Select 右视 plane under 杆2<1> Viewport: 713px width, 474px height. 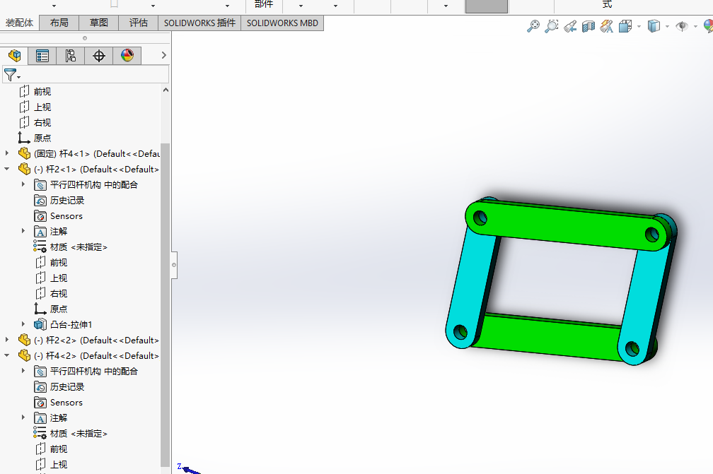[x=59, y=293]
